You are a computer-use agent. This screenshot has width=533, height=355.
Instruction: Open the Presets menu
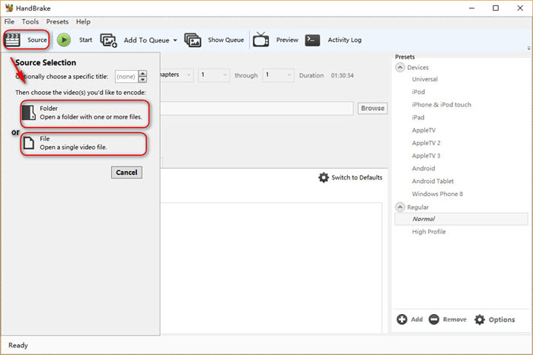click(x=57, y=22)
